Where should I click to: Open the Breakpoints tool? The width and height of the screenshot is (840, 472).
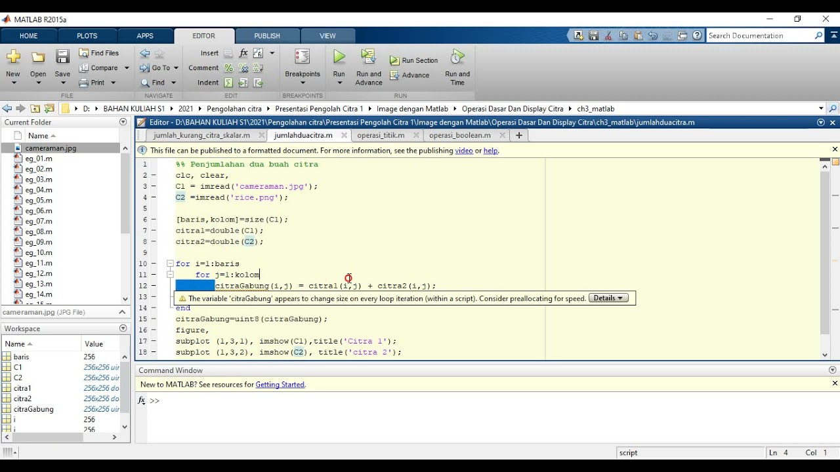[x=302, y=58]
